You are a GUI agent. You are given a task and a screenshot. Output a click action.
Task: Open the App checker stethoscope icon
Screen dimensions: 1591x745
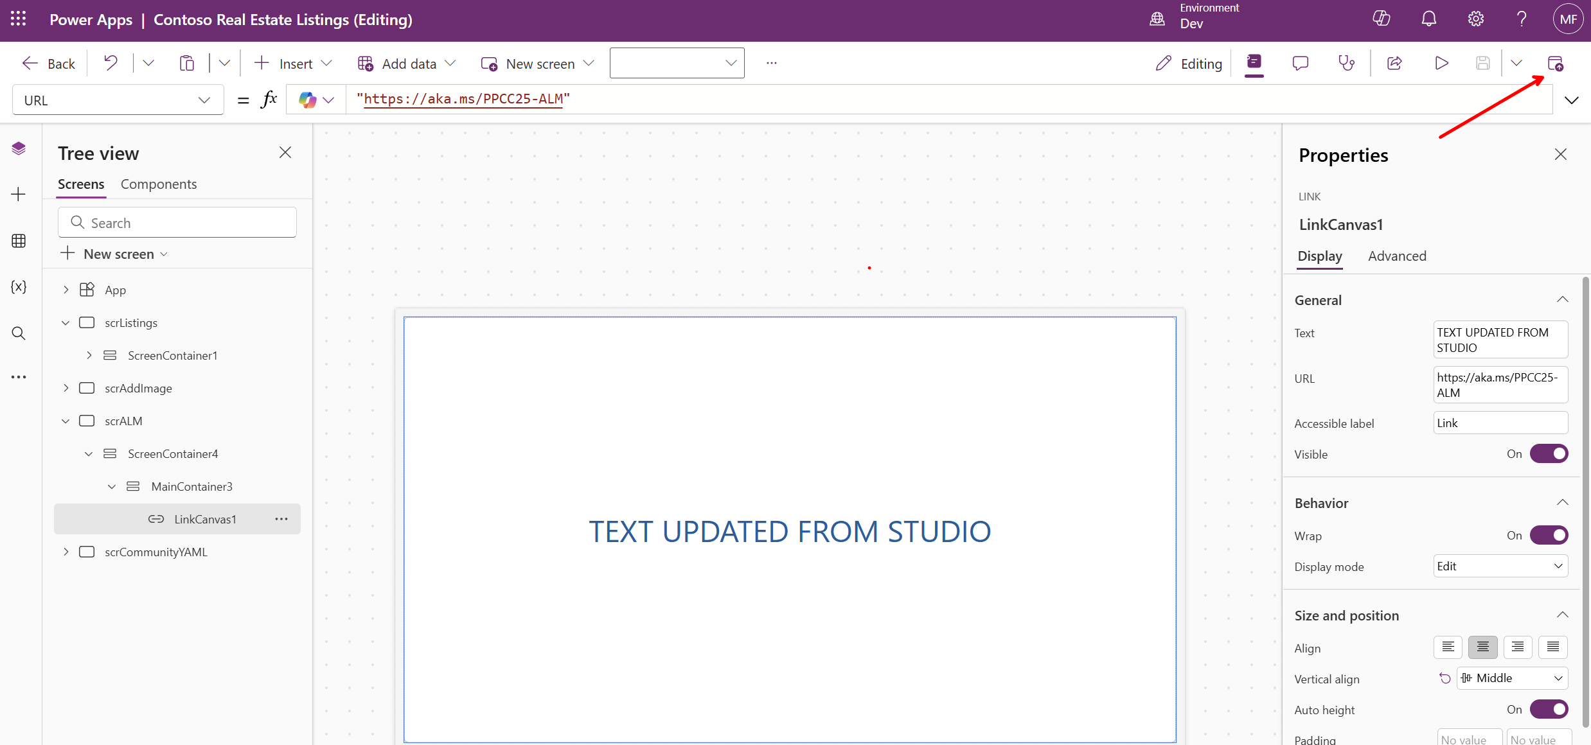click(1346, 63)
